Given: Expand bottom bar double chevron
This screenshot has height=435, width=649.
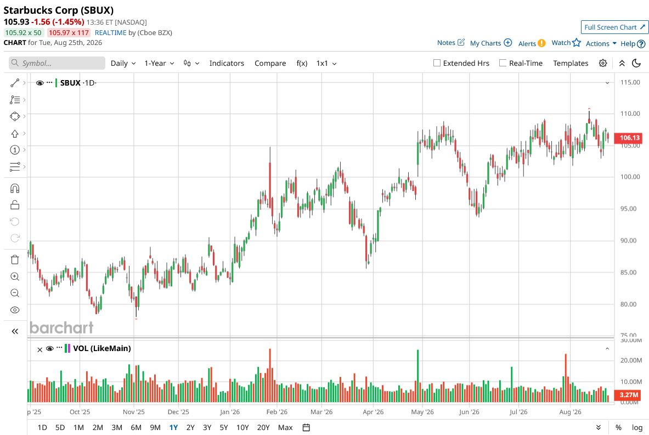Looking at the screenshot, I should tap(599, 427).
